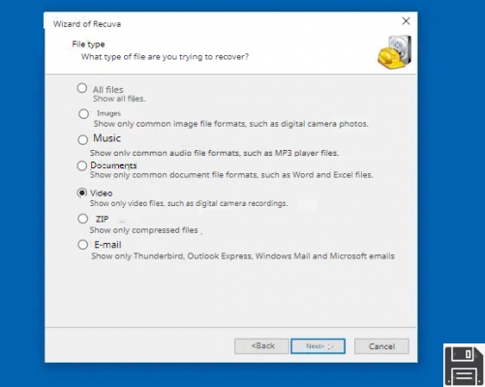Select the Images radio button
The image size is (485, 387).
coord(83,114)
